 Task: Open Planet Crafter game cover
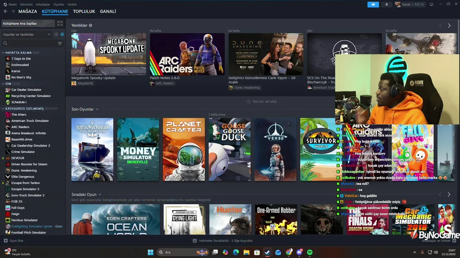[184, 149]
